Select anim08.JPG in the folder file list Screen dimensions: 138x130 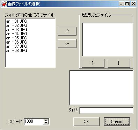pos(16,51)
